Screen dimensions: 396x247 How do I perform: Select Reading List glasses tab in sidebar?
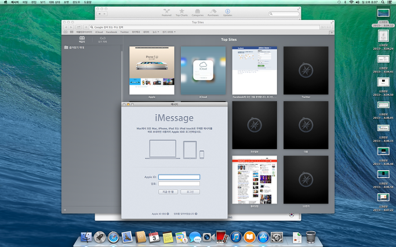(x=103, y=39)
